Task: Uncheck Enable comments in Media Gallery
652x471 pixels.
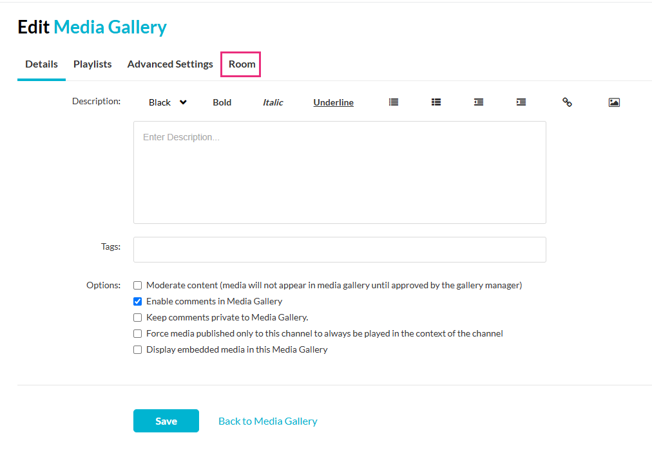Action: [x=138, y=302]
